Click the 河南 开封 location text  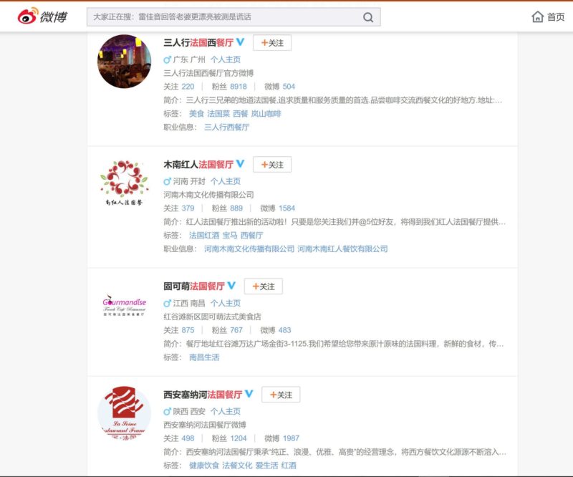tap(189, 181)
